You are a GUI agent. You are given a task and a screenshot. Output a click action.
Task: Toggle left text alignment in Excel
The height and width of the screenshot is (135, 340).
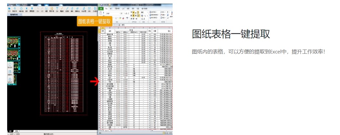click(x=131, y=16)
